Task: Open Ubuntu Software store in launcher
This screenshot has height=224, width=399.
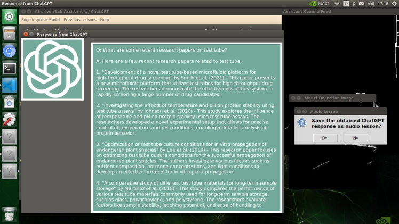Action: click(x=10, y=103)
